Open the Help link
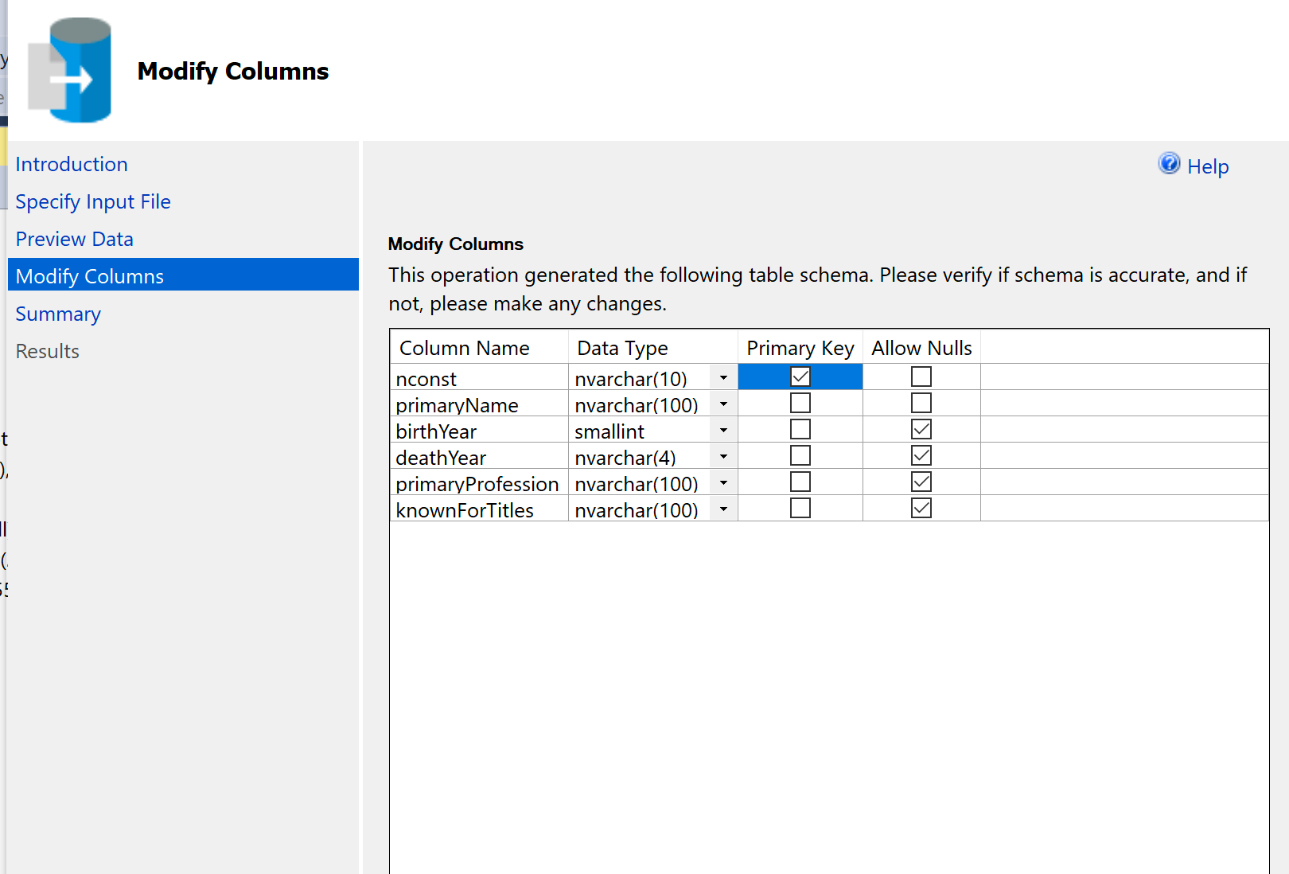This screenshot has height=874, width=1289. click(x=1208, y=166)
